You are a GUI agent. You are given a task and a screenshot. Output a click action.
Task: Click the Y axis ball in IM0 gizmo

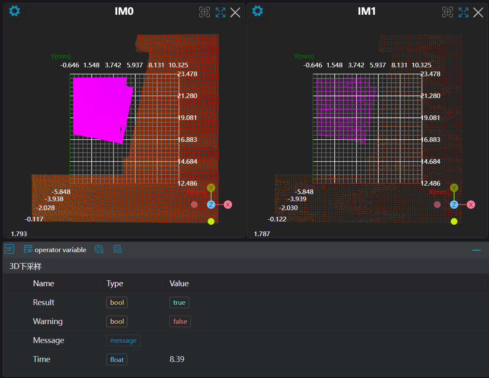pyautogui.click(x=211, y=188)
